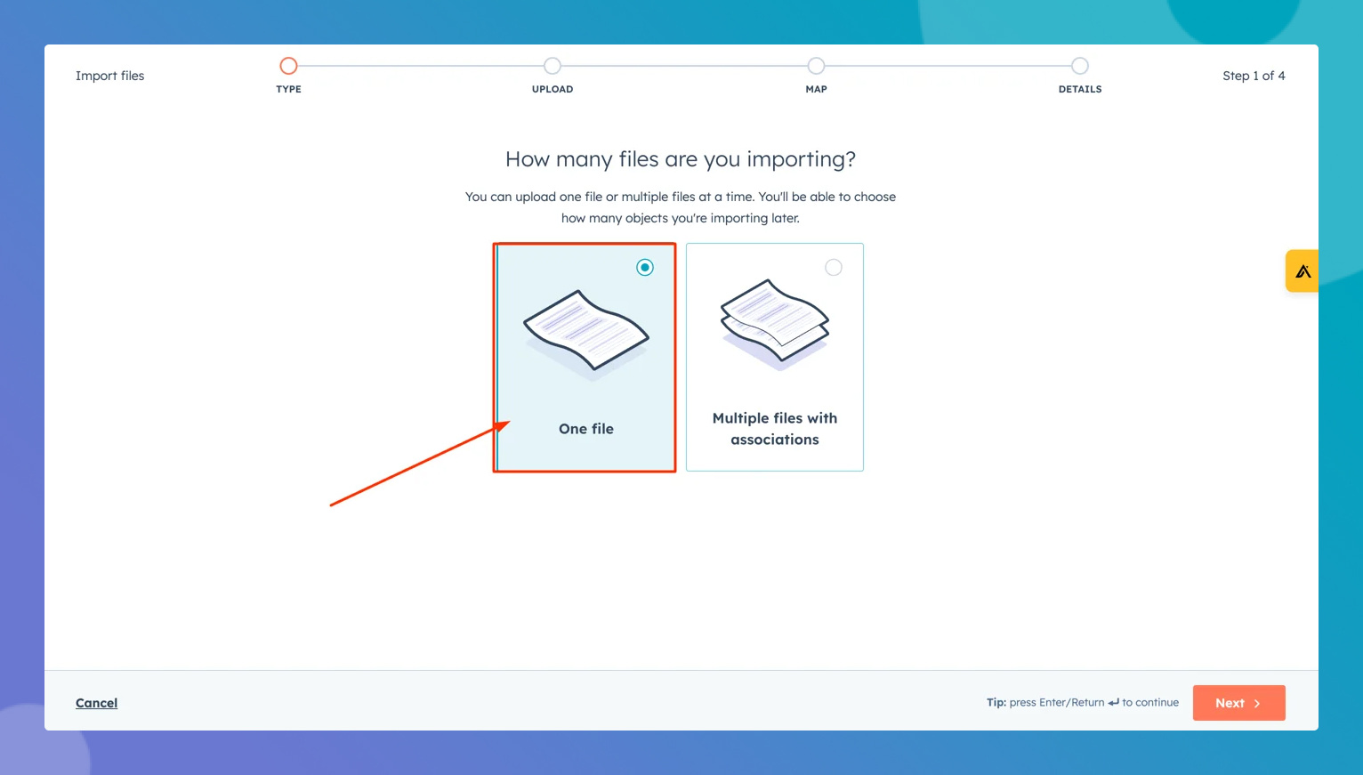Click the single document illustration
The image size is (1363, 775).
pos(586,331)
